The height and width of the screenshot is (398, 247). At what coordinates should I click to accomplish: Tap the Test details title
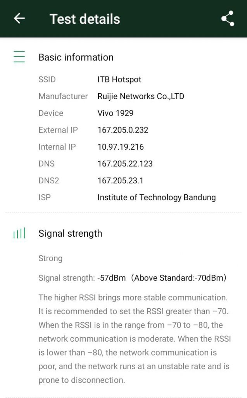pos(85,19)
